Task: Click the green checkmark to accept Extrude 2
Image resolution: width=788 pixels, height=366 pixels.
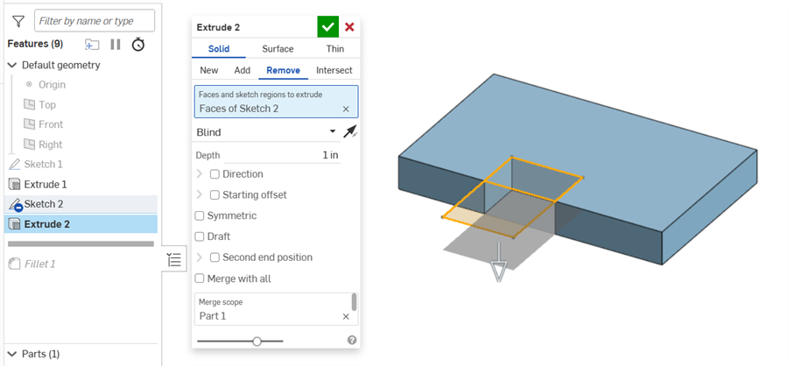Action: tap(327, 27)
